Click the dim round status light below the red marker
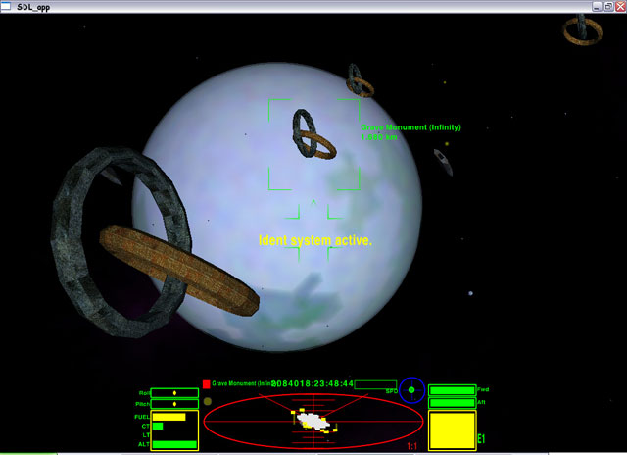Image resolution: width=627 pixels, height=455 pixels. (x=207, y=401)
